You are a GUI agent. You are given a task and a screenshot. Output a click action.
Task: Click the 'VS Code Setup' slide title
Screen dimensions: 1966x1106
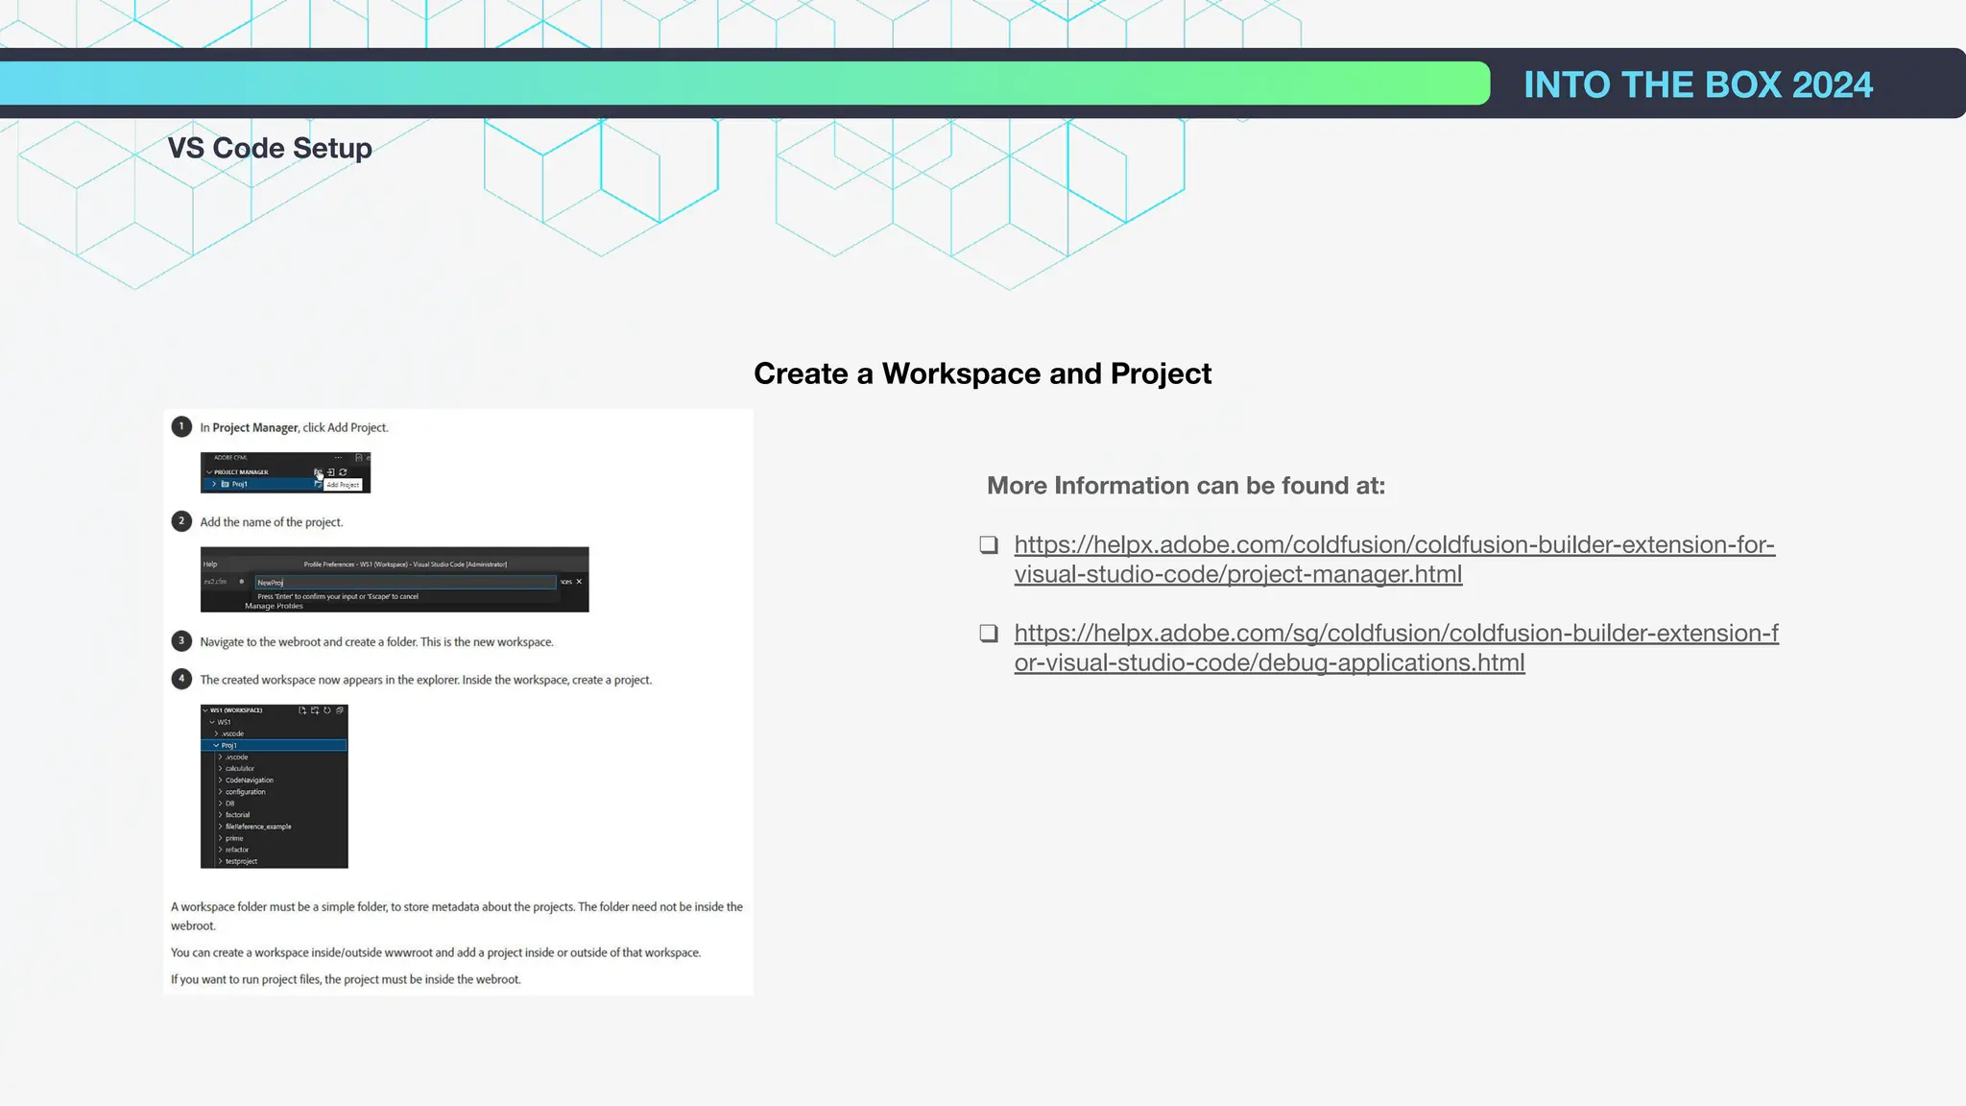tap(270, 148)
